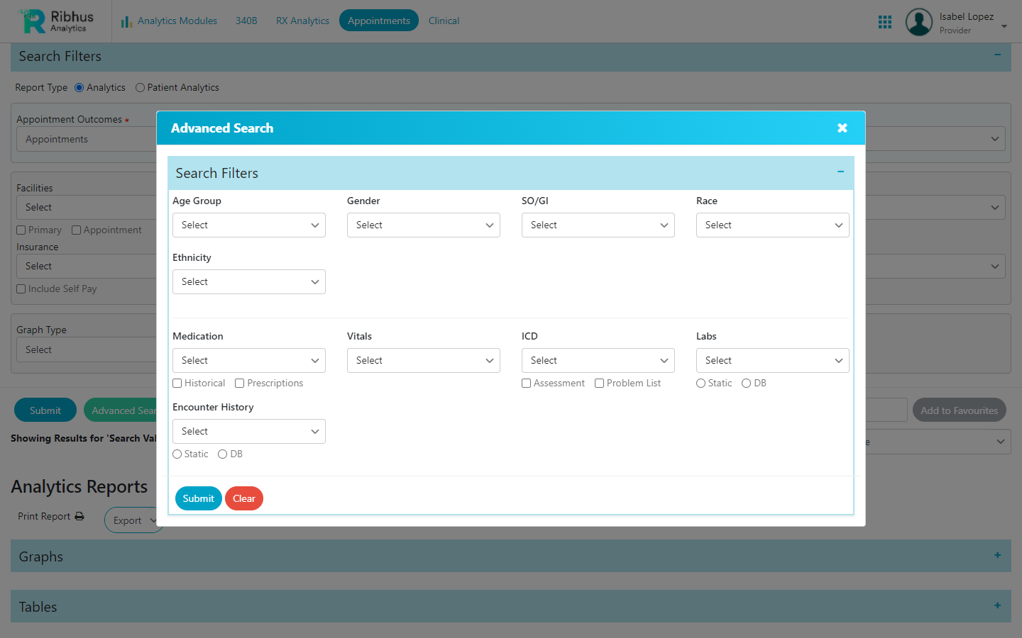The height and width of the screenshot is (638, 1022).
Task: Click Isabel Lopez profile avatar
Action: [x=918, y=22]
